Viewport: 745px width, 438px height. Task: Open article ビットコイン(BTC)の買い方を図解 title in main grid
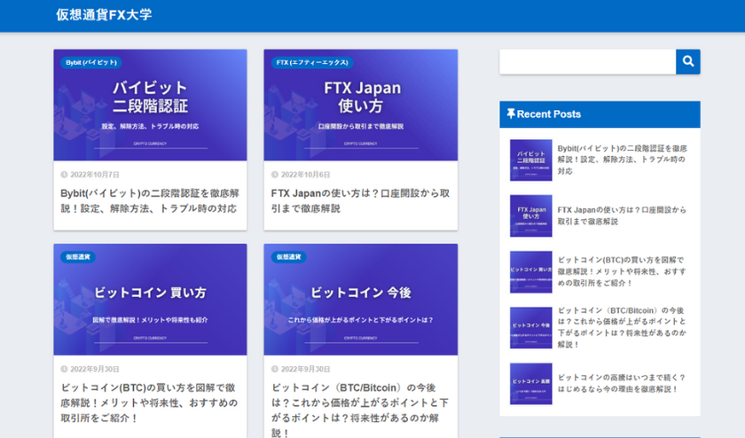click(x=149, y=403)
